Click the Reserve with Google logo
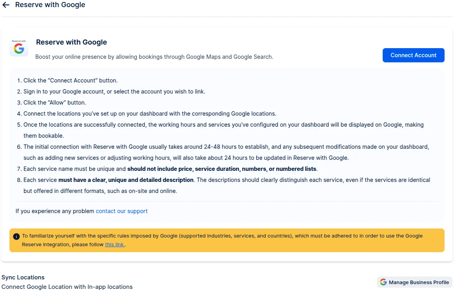 [19, 48]
